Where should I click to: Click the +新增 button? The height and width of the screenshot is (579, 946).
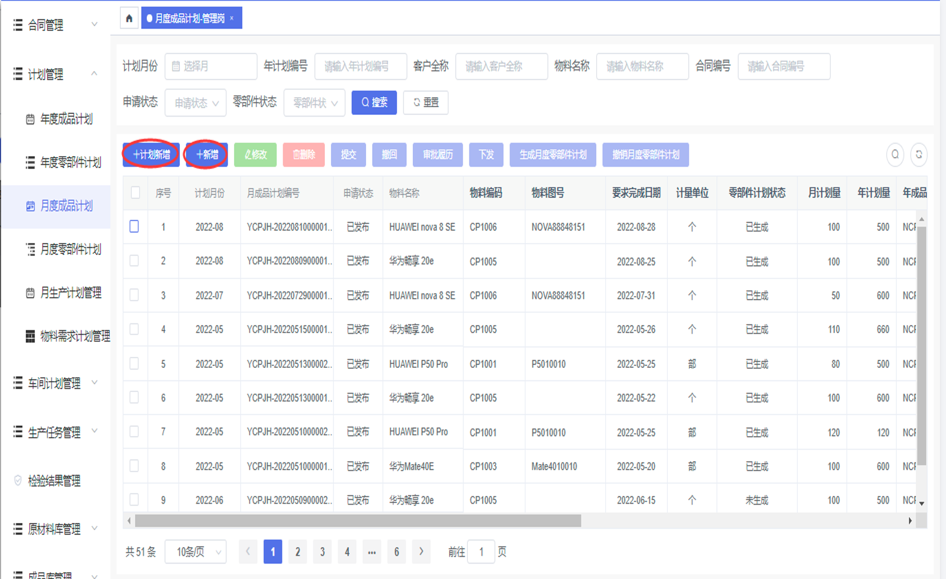tap(207, 155)
